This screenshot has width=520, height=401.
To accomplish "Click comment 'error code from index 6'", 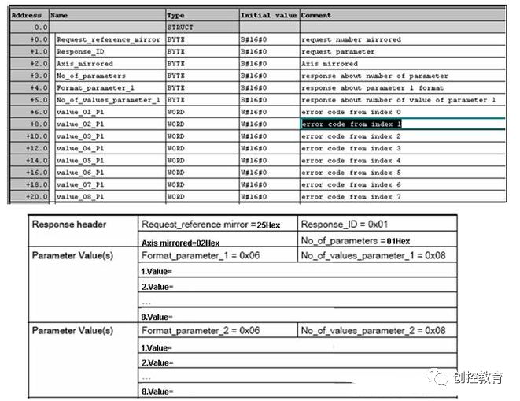I will pos(351,184).
